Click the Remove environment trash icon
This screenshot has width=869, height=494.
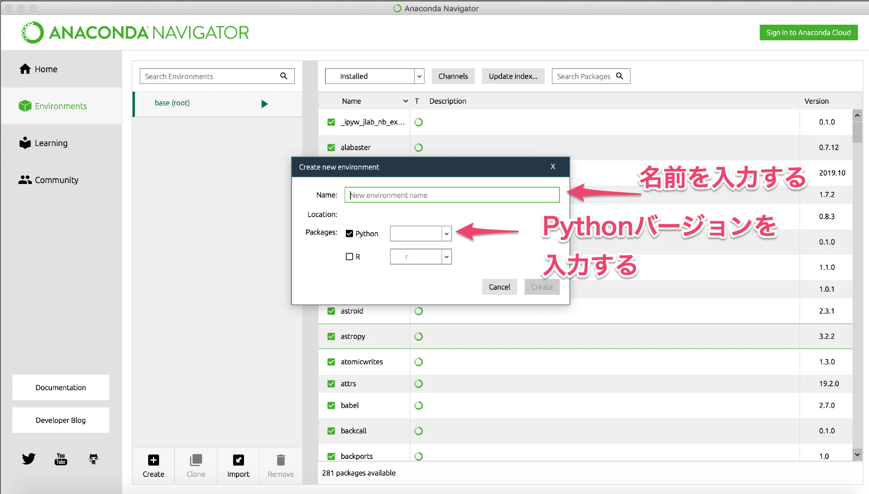[281, 460]
